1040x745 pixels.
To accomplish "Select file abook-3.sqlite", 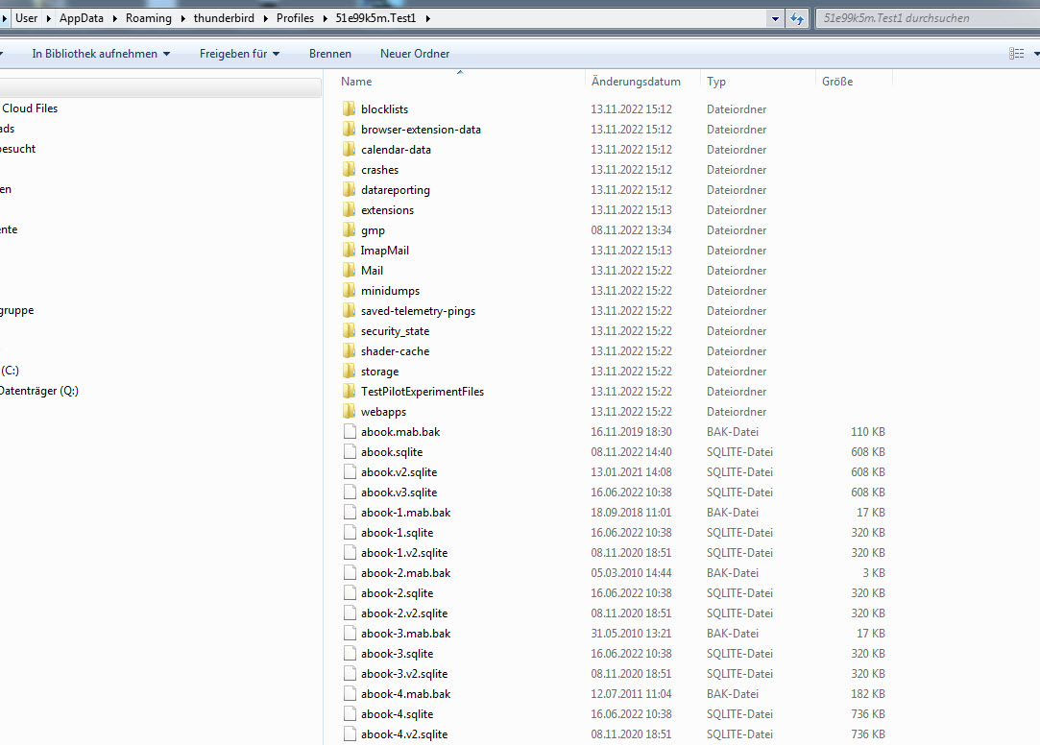I will [x=397, y=653].
